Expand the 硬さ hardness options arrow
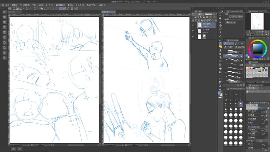270x152 pixels. click(x=266, y=127)
